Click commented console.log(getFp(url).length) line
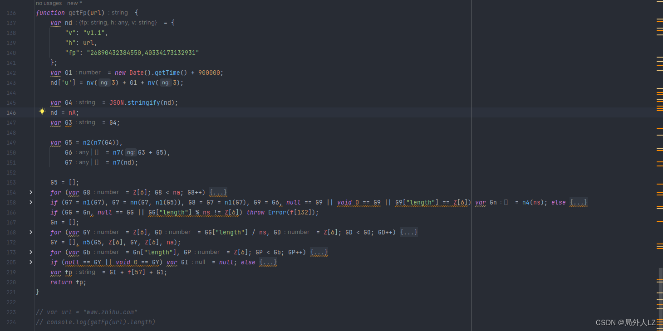Image resolution: width=663 pixels, height=331 pixels. (96, 322)
